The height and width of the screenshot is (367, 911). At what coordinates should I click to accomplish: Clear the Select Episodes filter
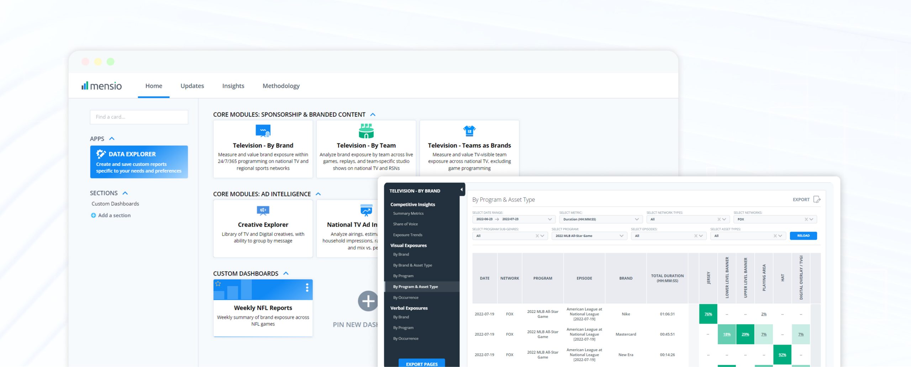696,236
